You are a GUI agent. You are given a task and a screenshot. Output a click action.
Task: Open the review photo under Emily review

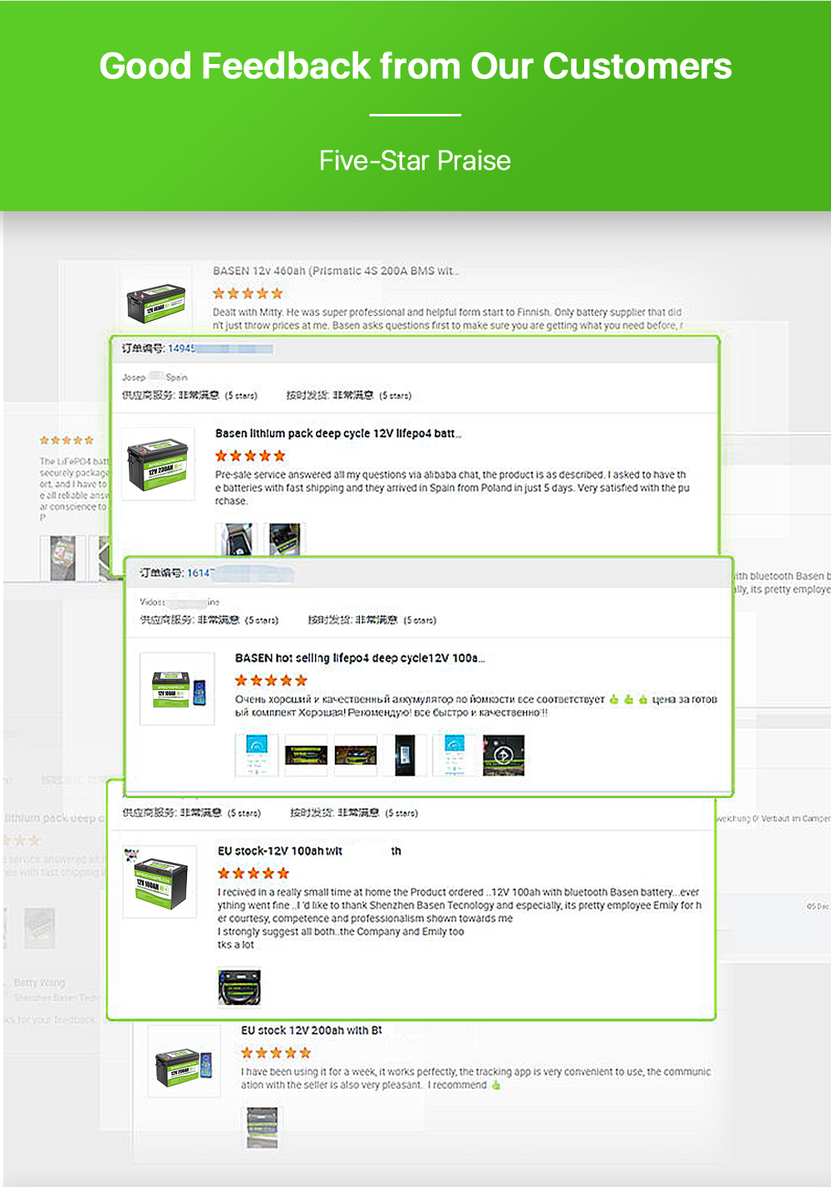[x=239, y=988]
